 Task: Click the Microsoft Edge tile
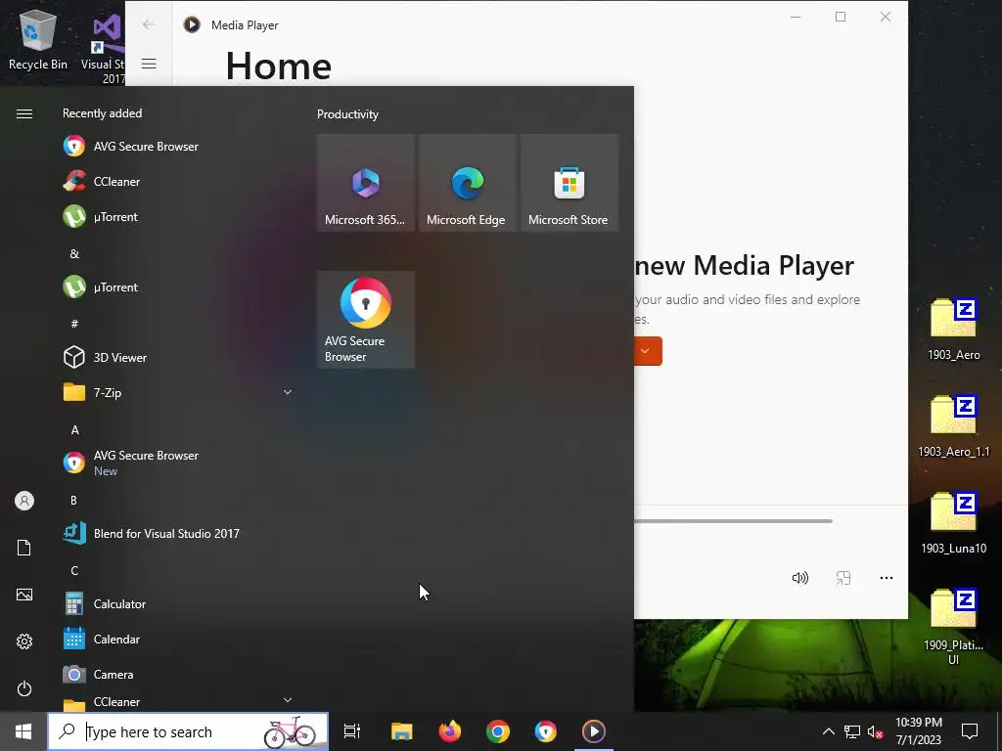(x=468, y=183)
